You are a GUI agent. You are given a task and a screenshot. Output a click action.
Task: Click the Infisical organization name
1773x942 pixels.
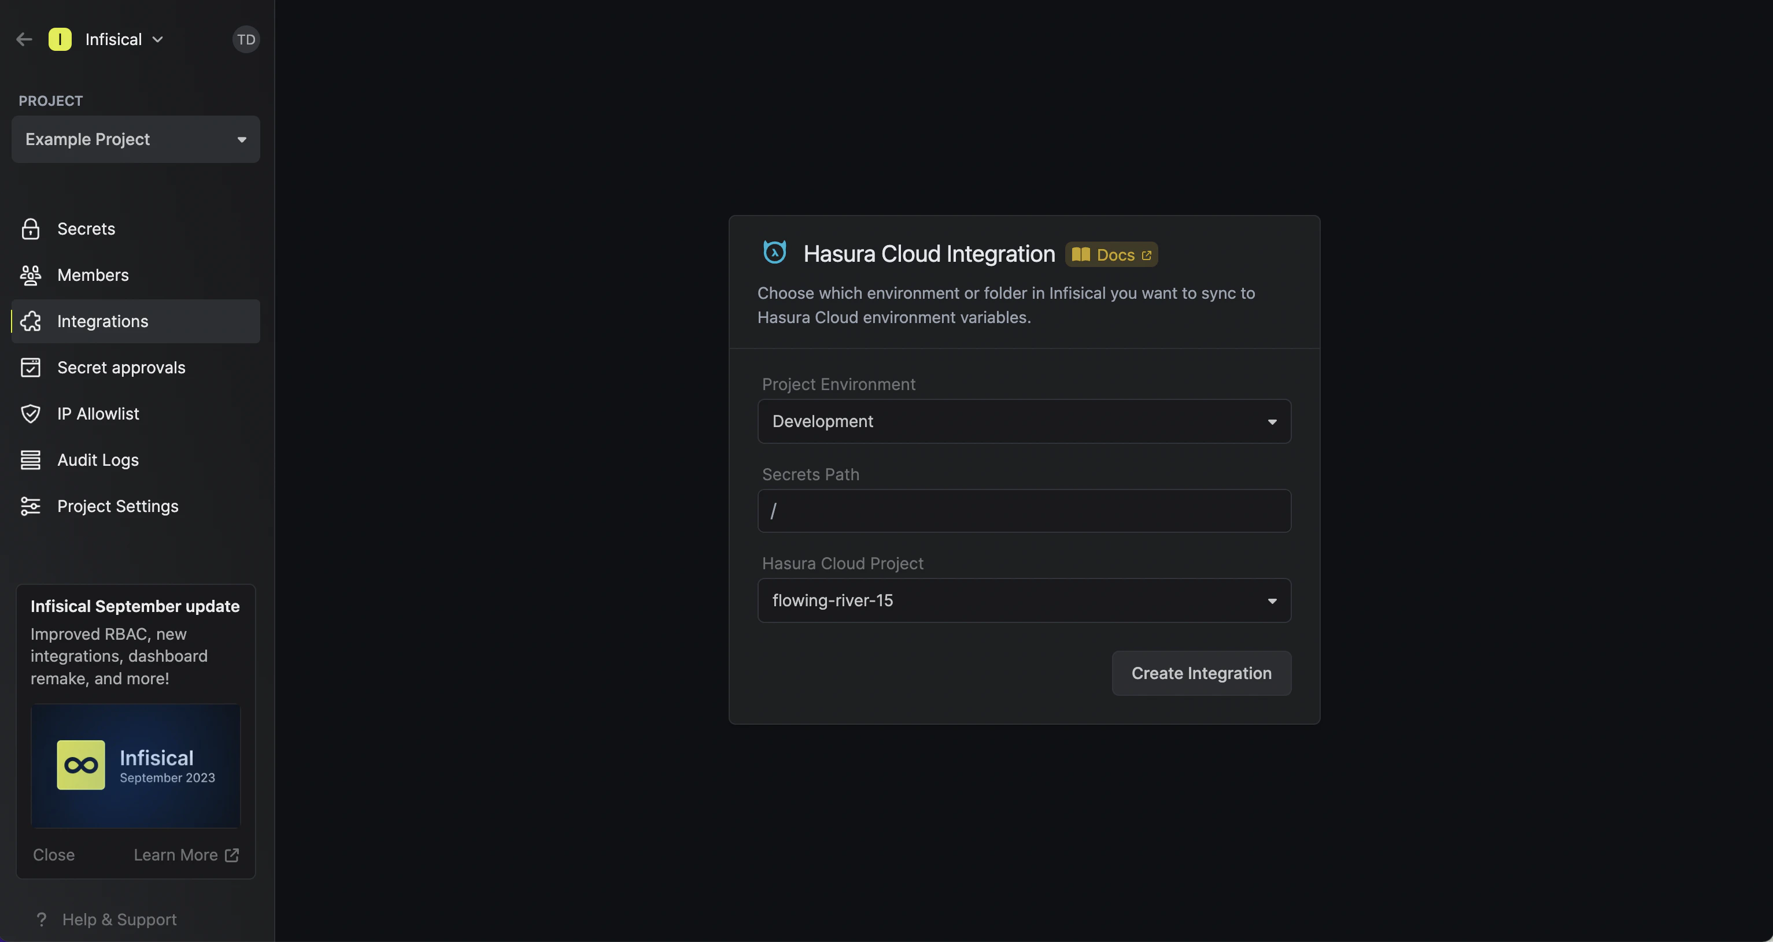[x=113, y=39]
